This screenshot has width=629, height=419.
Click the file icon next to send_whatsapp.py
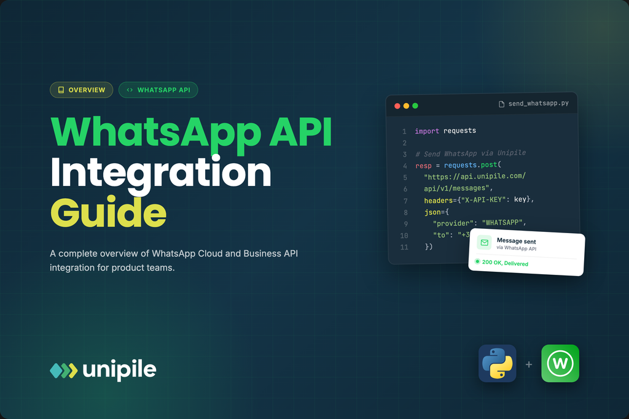click(x=501, y=104)
